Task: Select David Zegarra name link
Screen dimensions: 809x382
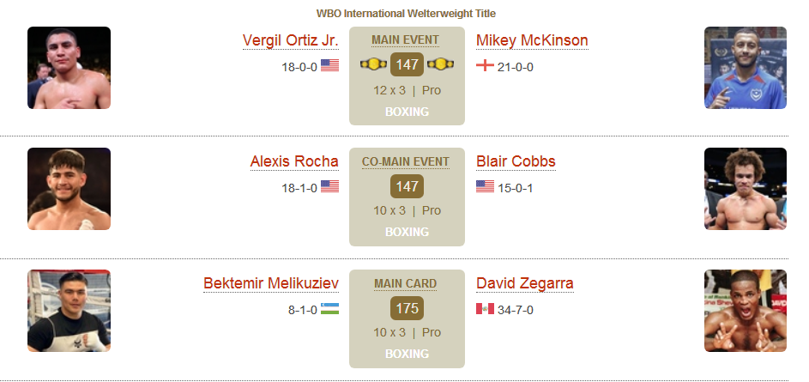Action: click(x=525, y=283)
